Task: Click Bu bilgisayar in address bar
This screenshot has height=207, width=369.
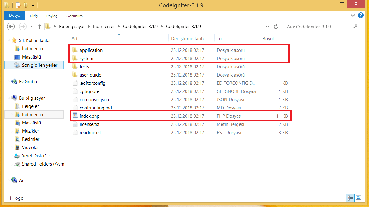Action: (x=72, y=27)
